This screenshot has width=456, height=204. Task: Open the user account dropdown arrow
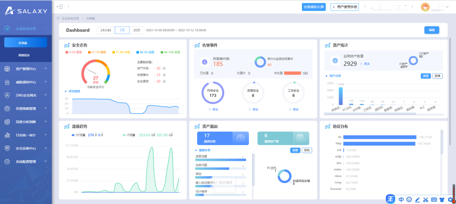pyautogui.click(x=448, y=7)
